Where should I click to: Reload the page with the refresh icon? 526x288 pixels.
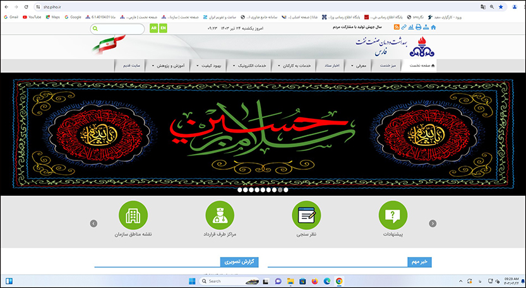[26, 7]
